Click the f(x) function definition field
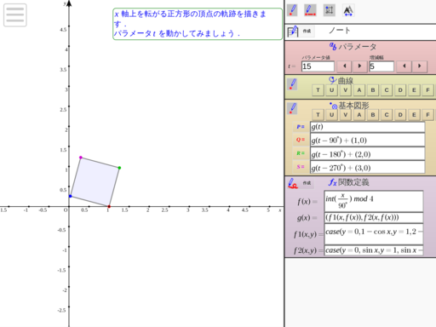The height and width of the screenshot is (327, 436). click(x=374, y=201)
